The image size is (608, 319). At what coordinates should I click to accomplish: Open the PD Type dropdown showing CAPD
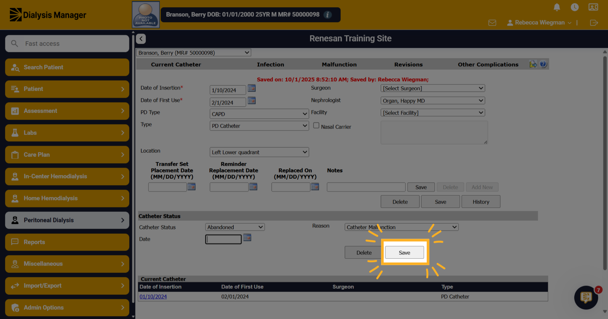click(x=259, y=114)
